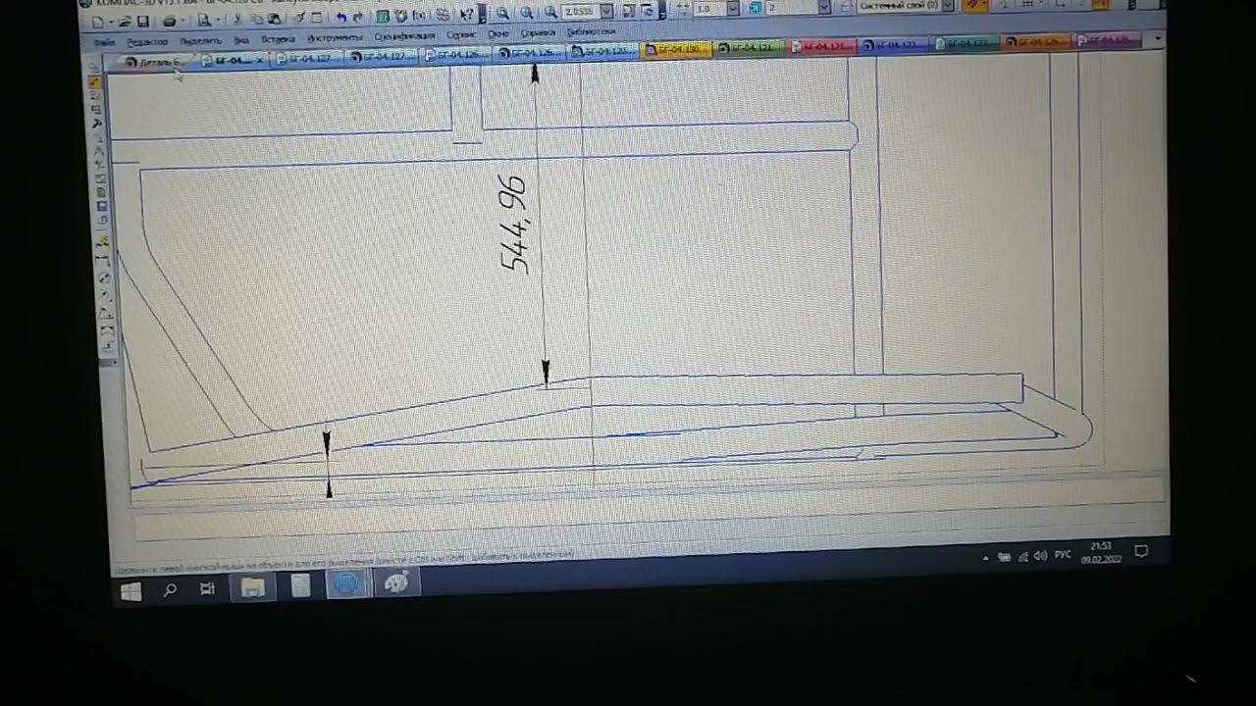
Task: Activate the context help pointer icon
Action: click(x=467, y=14)
